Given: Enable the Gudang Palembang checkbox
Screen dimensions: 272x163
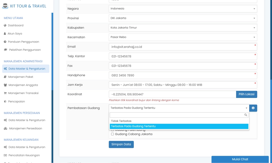Looking at the screenshot, I should pyautogui.click(x=112, y=130).
